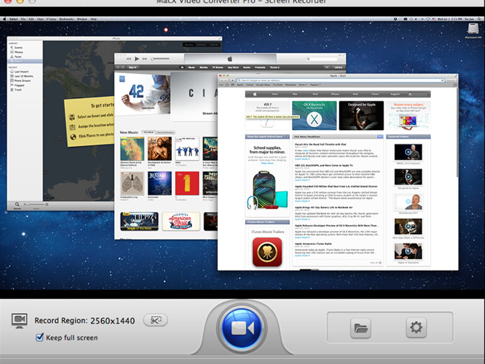Open the output folder icon
The image size is (485, 364).
(362, 327)
